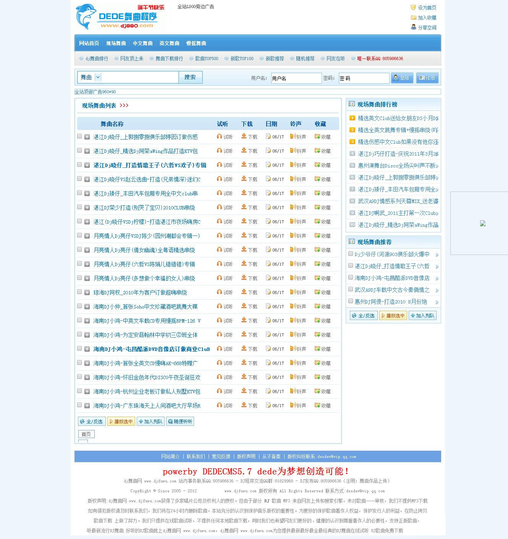Viewport: 508px width, 539px height.
Task: Click download icon for 海南DJ小鸿-怀旧金色年代 row
Action: point(244,377)
